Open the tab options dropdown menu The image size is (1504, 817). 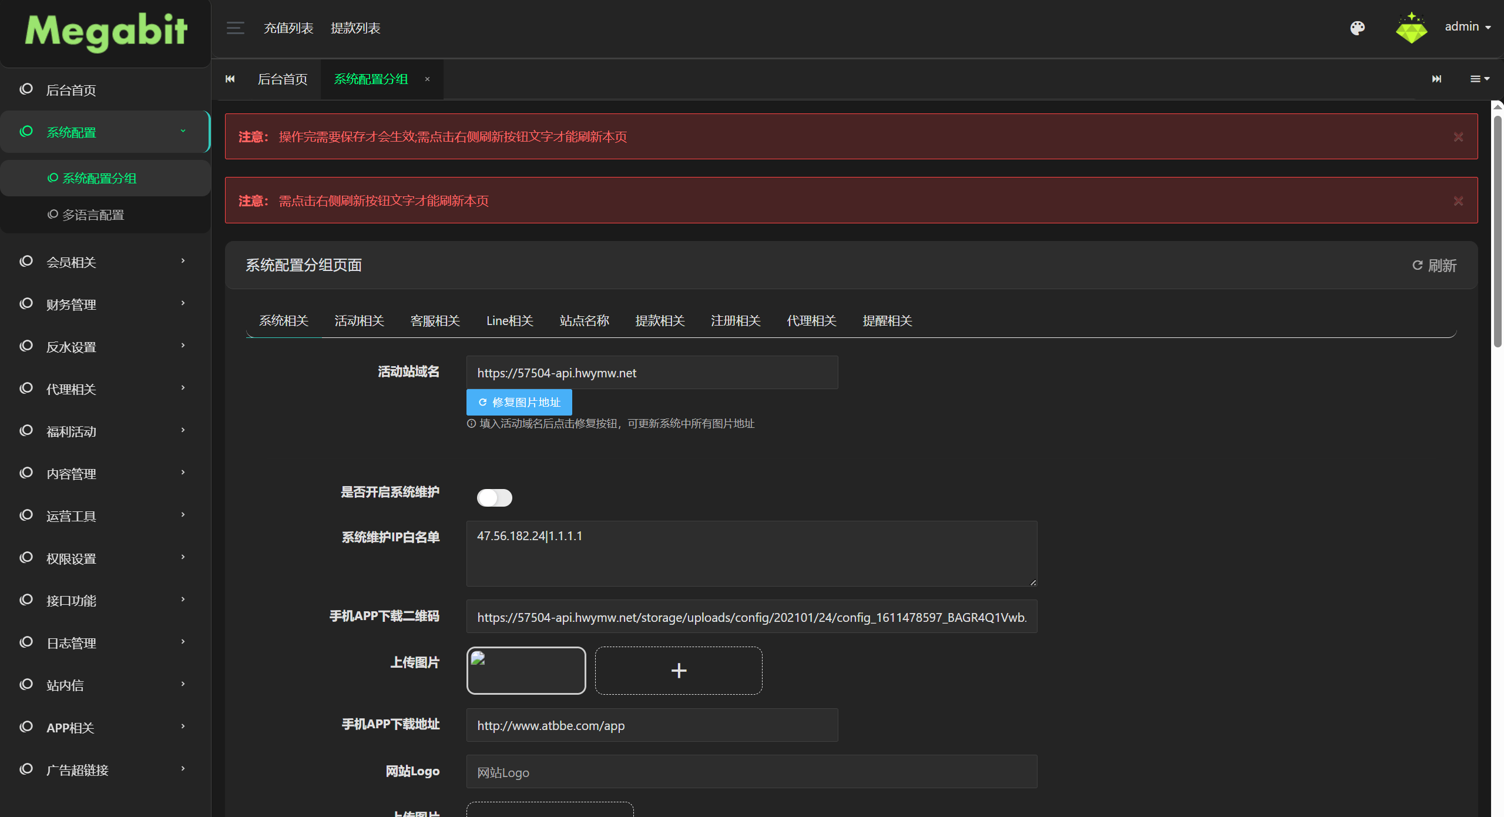[1479, 79]
